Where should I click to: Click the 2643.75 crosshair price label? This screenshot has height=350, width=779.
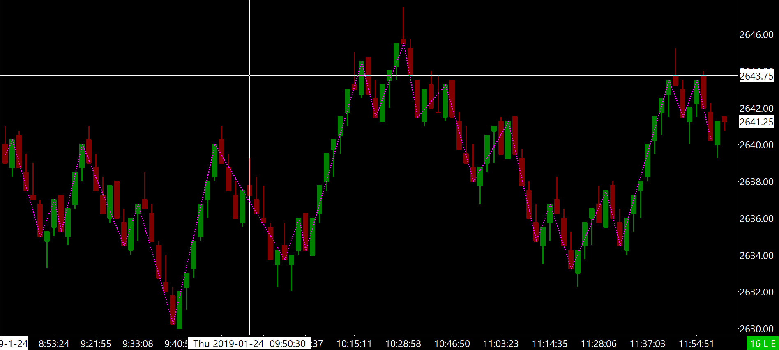click(x=756, y=76)
